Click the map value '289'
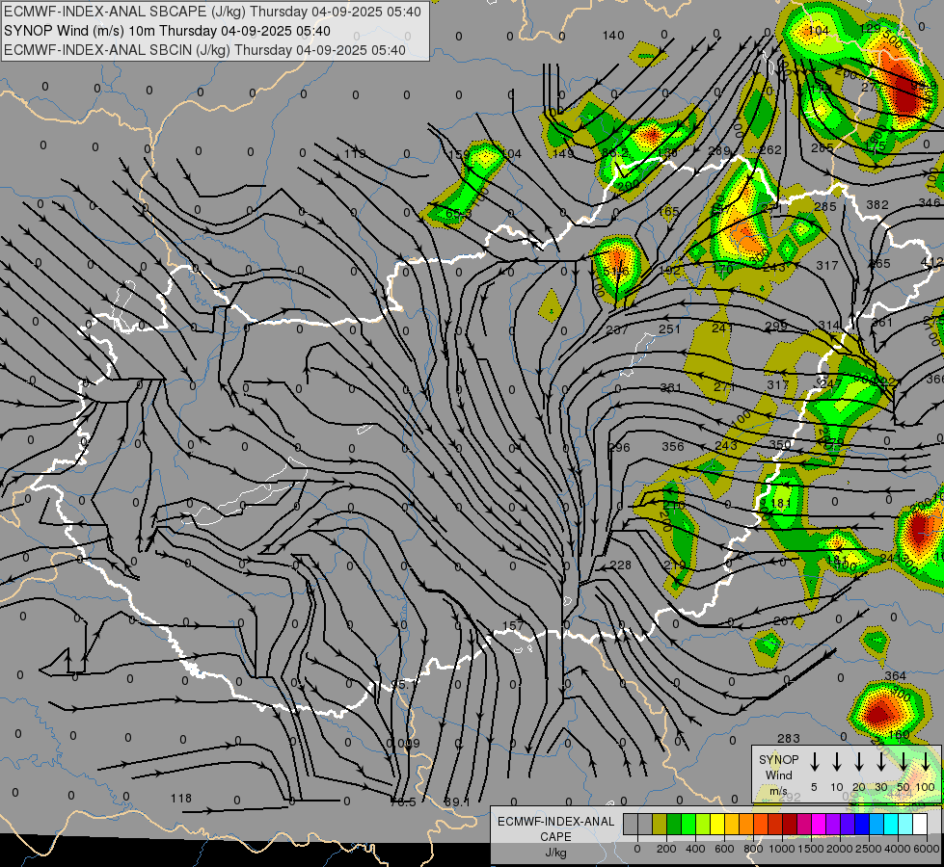The image size is (944, 867). [718, 151]
